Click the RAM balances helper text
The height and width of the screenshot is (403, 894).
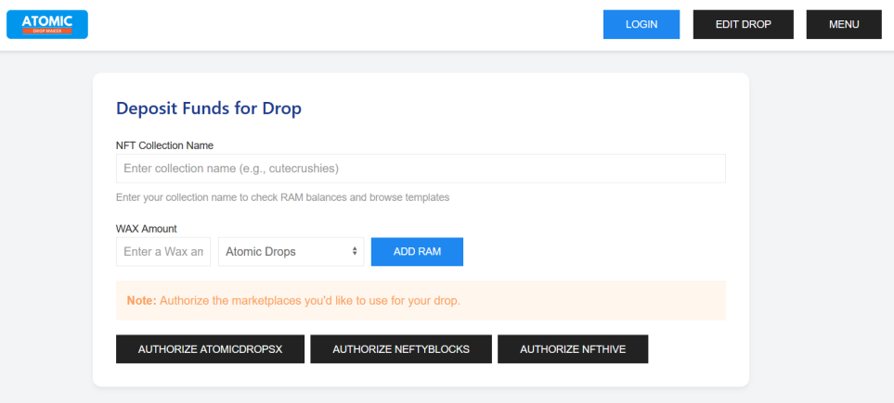283,197
